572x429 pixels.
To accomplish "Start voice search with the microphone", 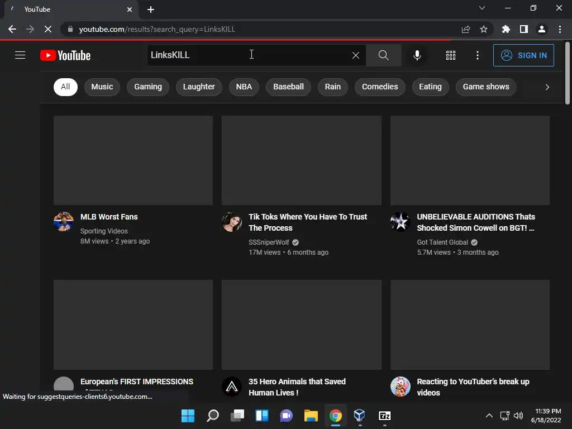I will (417, 55).
